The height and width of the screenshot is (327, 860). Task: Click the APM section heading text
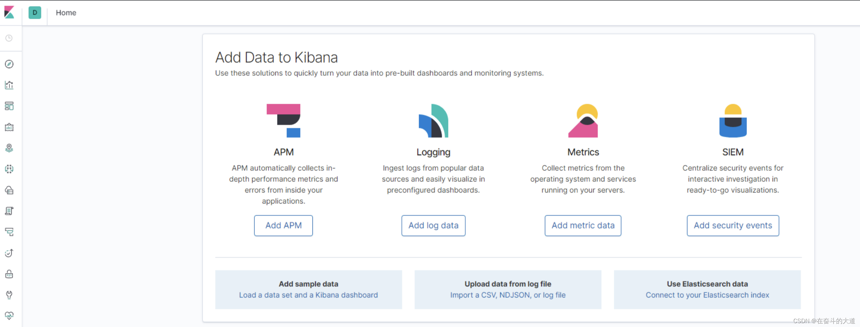[x=283, y=152]
